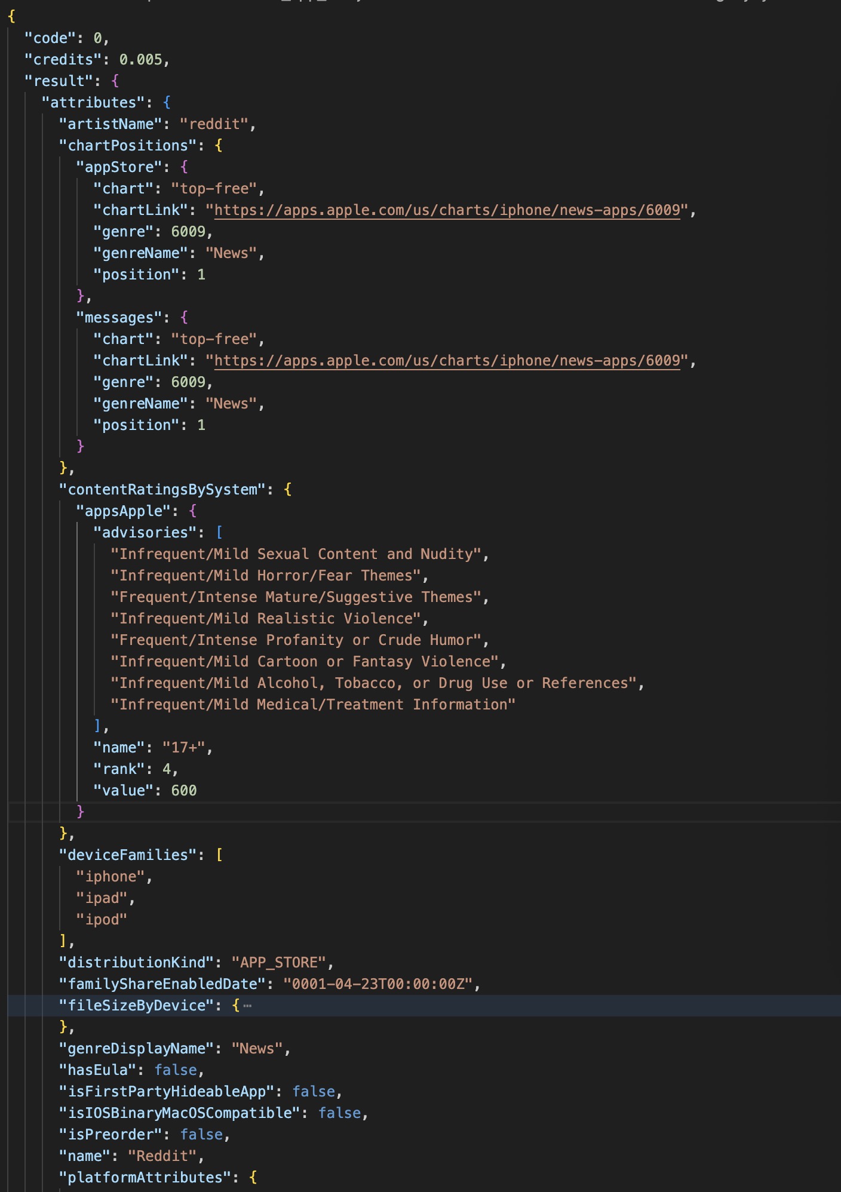Click the "deviceFamilies" key
The width and height of the screenshot is (841, 1192).
(x=128, y=855)
